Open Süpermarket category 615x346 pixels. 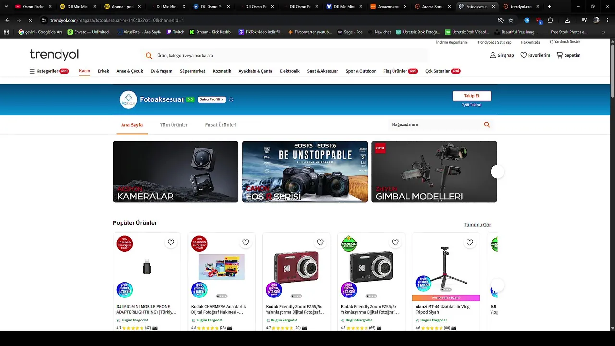click(x=192, y=71)
